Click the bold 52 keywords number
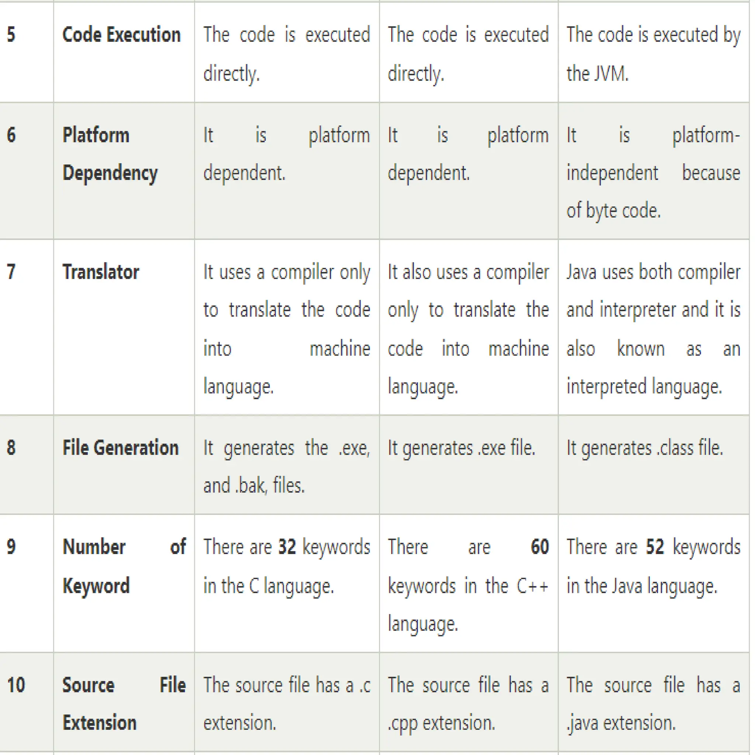 click(655, 547)
